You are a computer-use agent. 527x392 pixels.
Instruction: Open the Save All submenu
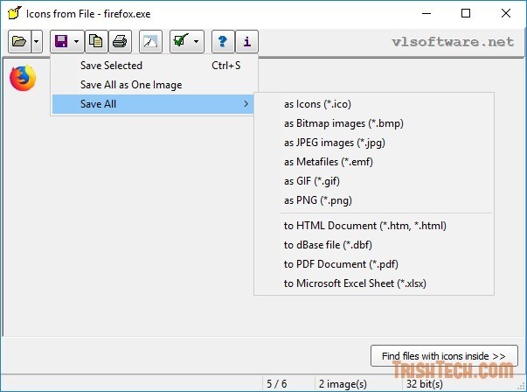[x=153, y=104]
